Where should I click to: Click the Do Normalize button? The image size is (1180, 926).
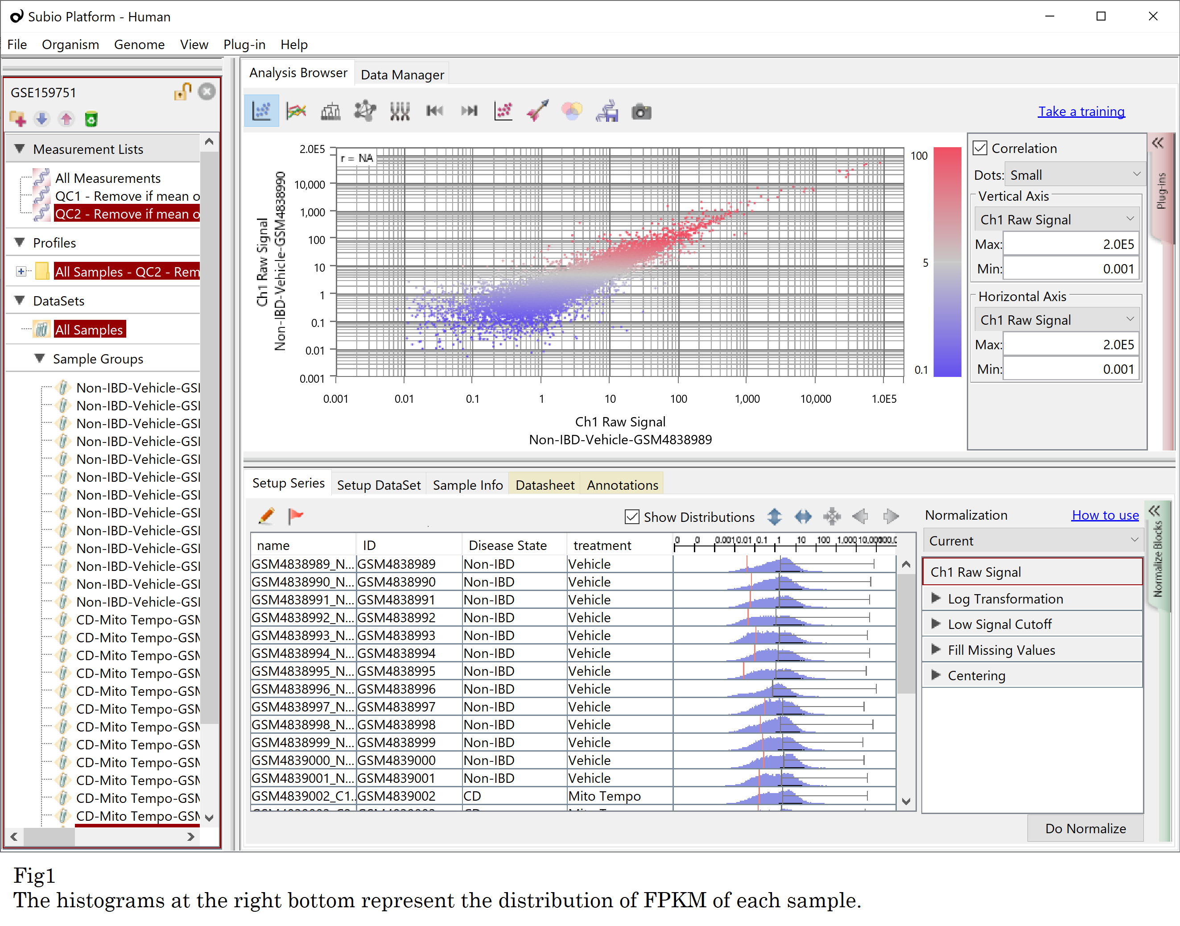click(1083, 829)
